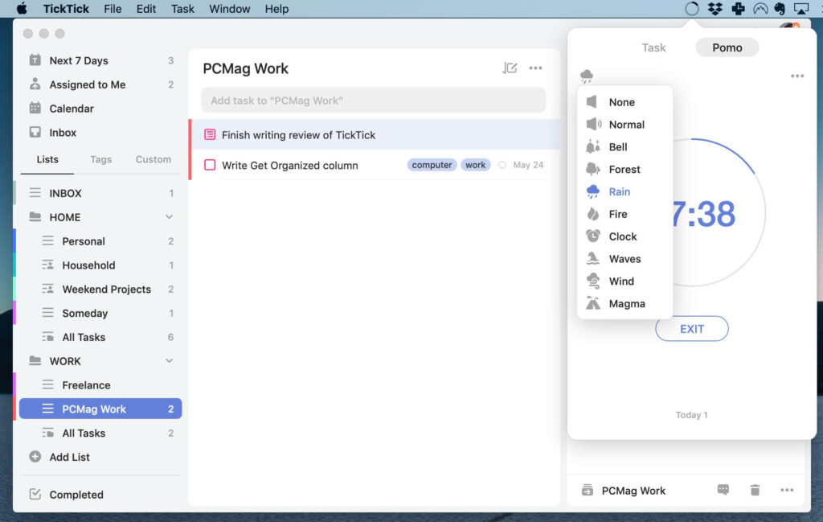Viewport: 823px width, 522px height.
Task: Click the EXIT button on Pomo timer
Action: coord(692,329)
